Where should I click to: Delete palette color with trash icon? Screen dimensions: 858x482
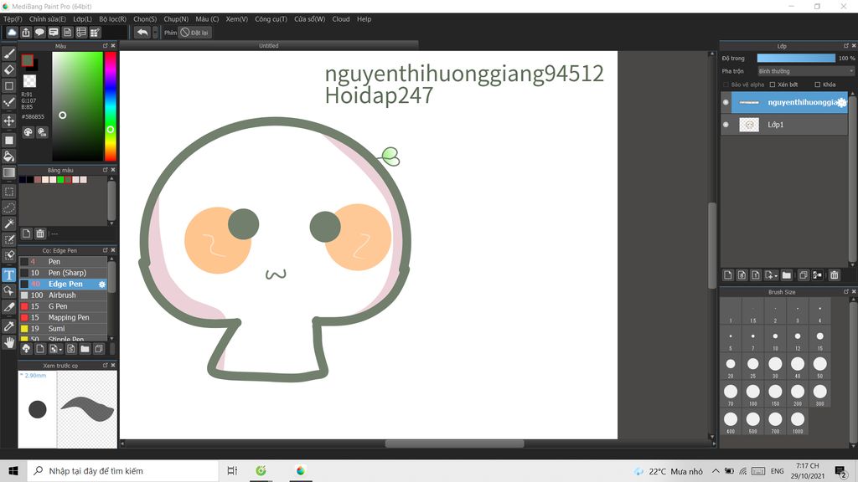coord(40,234)
